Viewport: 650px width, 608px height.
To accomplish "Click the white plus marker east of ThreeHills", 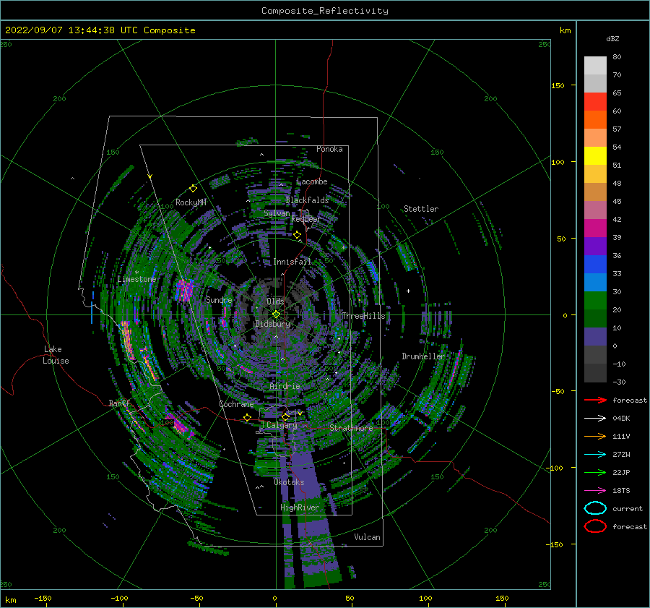I will pyautogui.click(x=408, y=291).
